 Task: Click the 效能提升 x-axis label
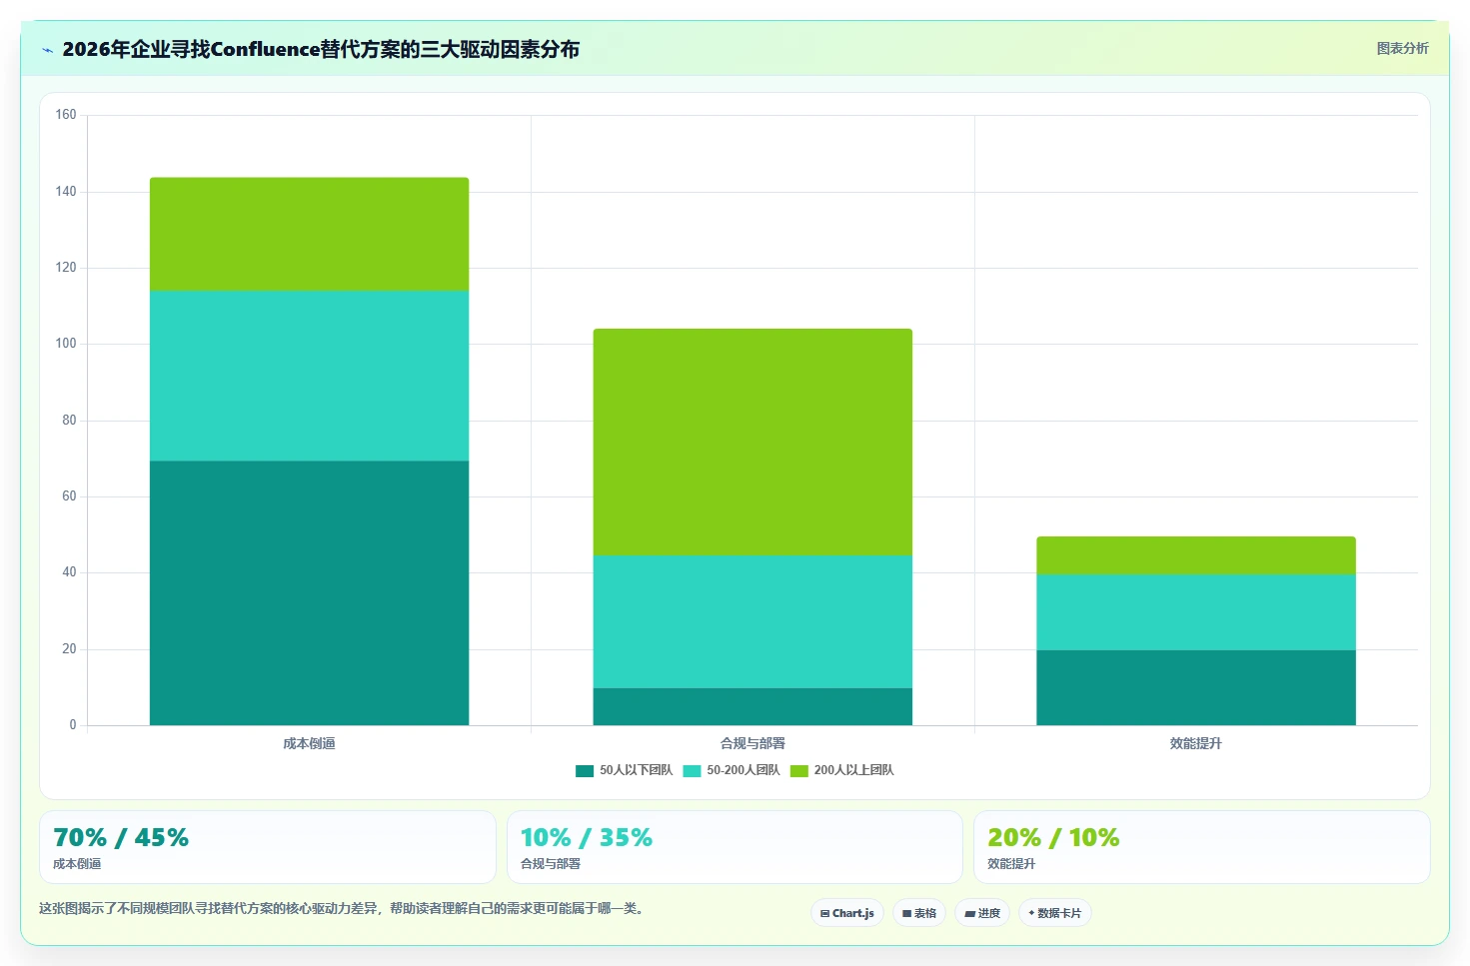[x=1196, y=743]
